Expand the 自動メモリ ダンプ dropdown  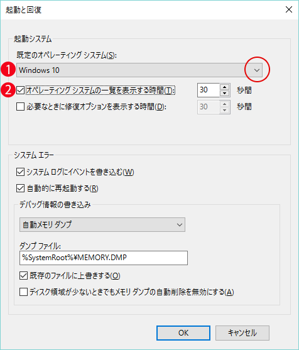click(x=102, y=224)
